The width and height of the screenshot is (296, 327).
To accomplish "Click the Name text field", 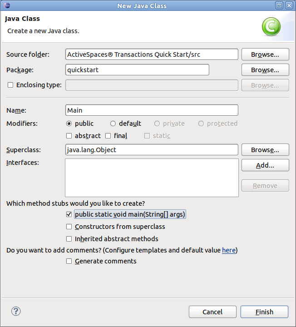I will (x=152, y=110).
